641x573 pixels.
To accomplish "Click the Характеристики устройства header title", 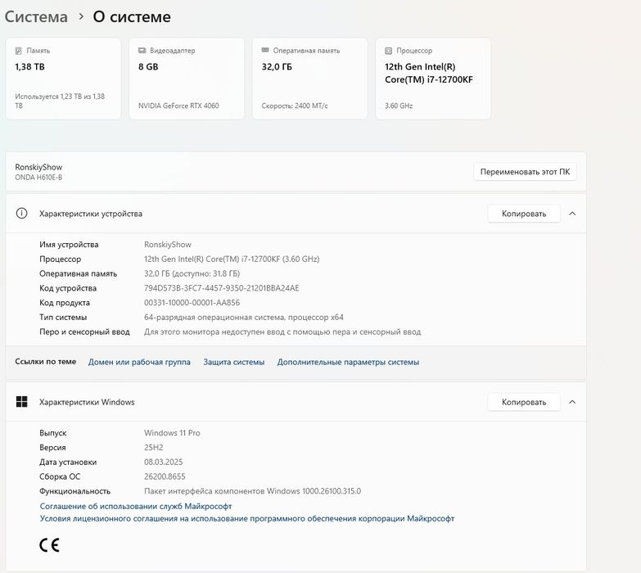I will click(91, 214).
